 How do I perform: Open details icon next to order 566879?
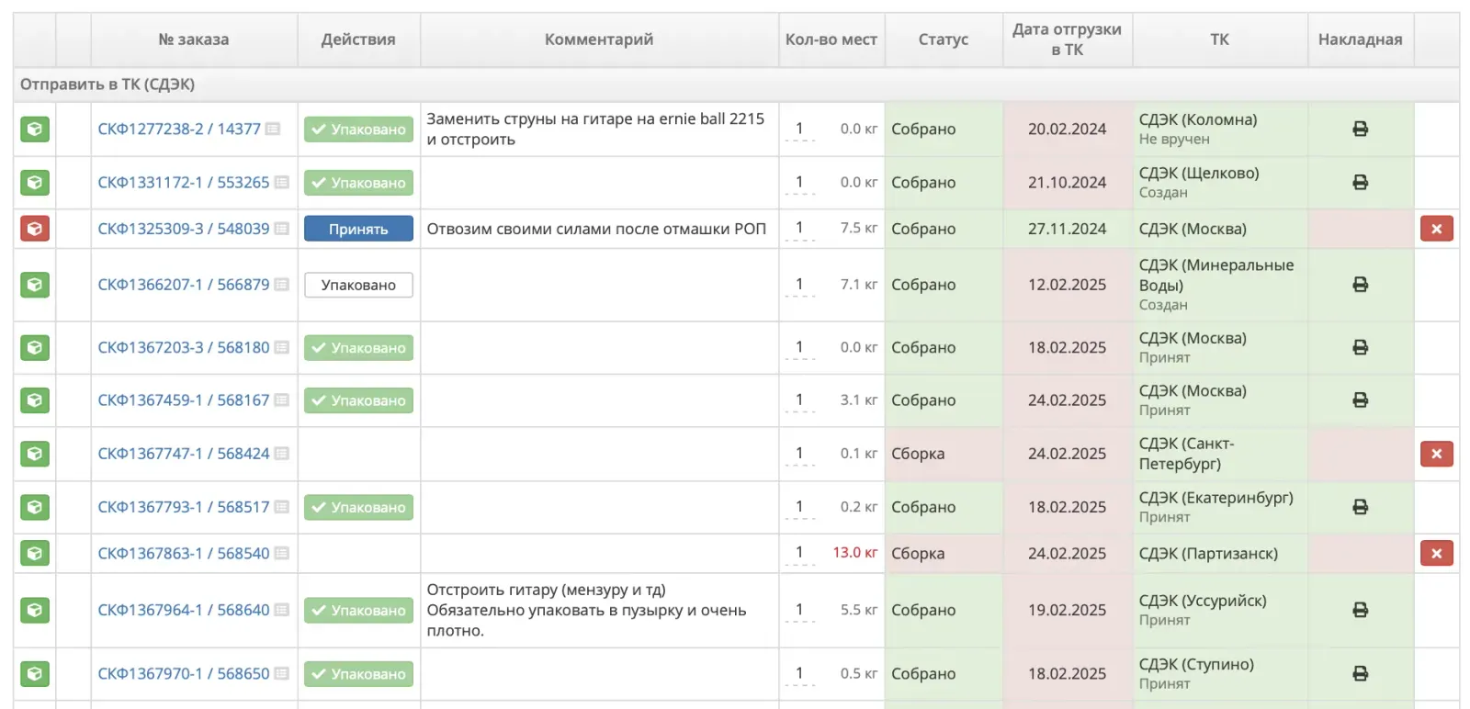(282, 285)
